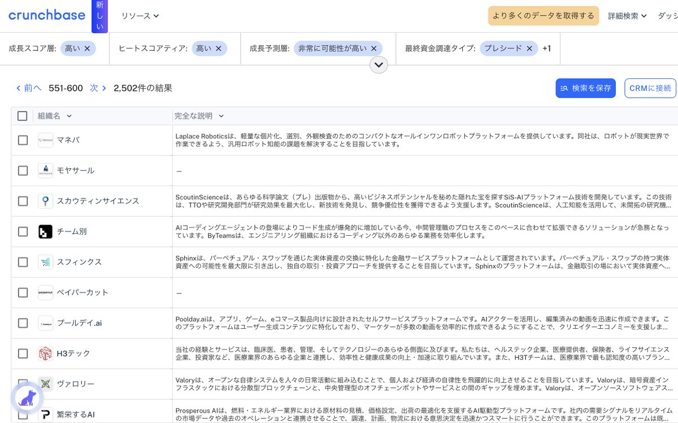678x423 pixels.
Task: Select the モヤサール row checkbox
Action: 23,170
